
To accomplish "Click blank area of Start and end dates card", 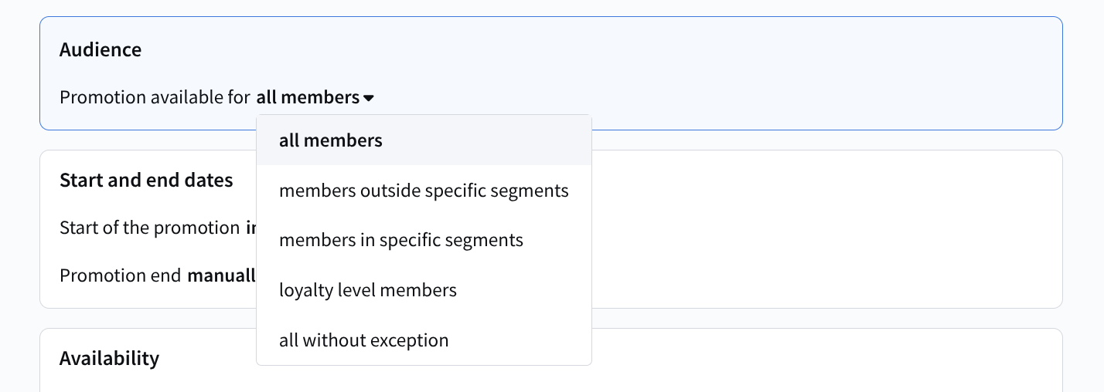I will 812,231.
